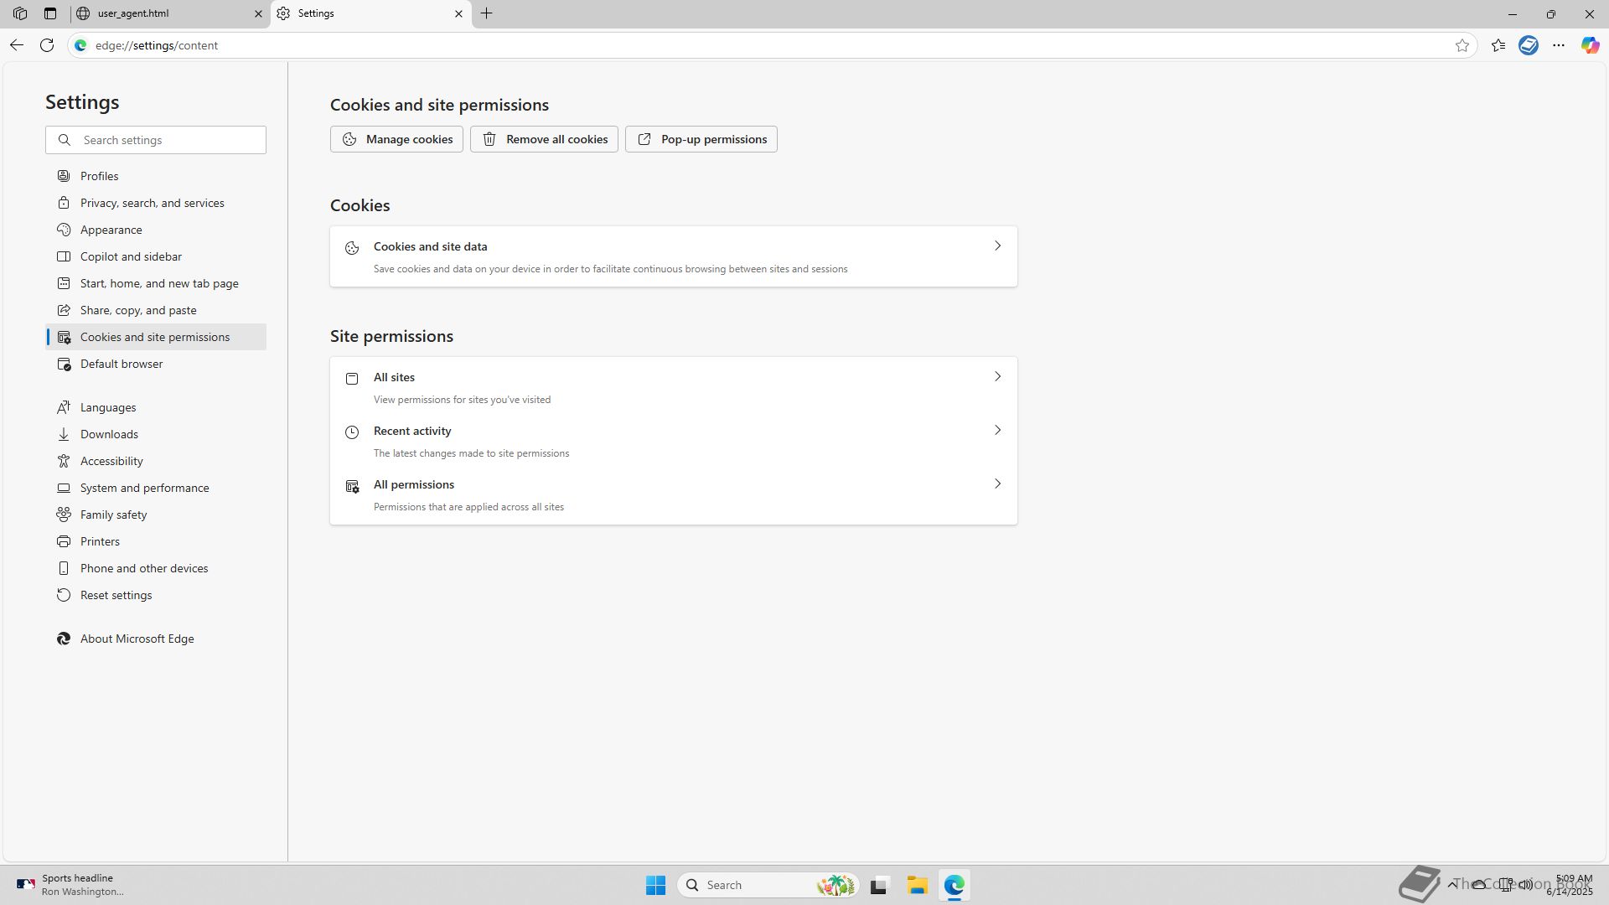Open Recent activity row
The height and width of the screenshot is (905, 1609).
(x=673, y=441)
